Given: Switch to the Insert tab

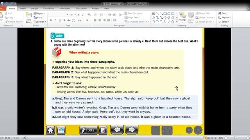Looking at the screenshot, I should pyautogui.click(x=23, y=9).
